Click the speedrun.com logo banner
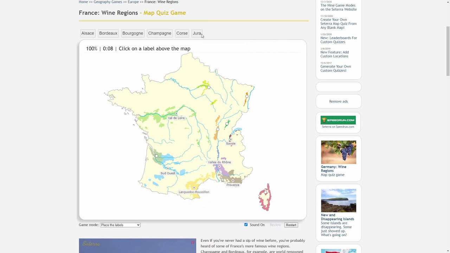 click(338, 120)
